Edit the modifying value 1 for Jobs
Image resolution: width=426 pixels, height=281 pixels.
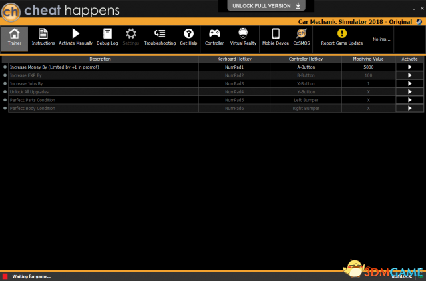tap(368, 83)
